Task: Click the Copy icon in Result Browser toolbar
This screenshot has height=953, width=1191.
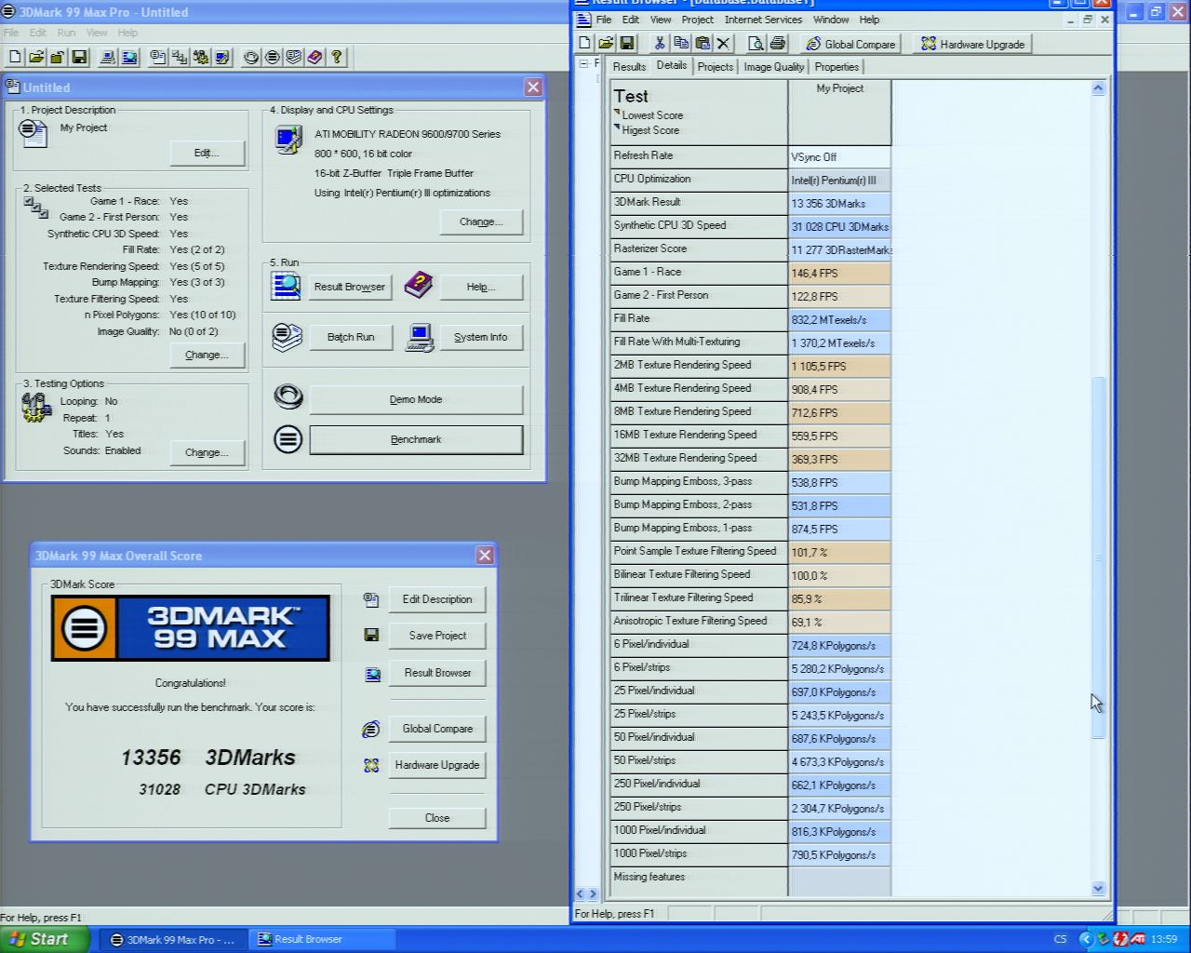Action: pyautogui.click(x=681, y=44)
